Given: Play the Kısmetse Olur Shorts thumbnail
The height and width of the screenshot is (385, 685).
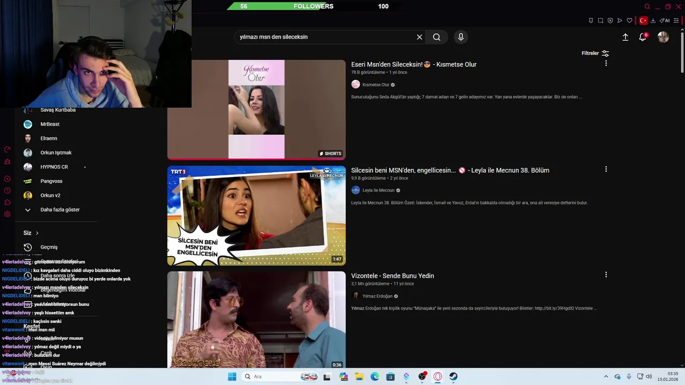Looking at the screenshot, I should (x=256, y=110).
